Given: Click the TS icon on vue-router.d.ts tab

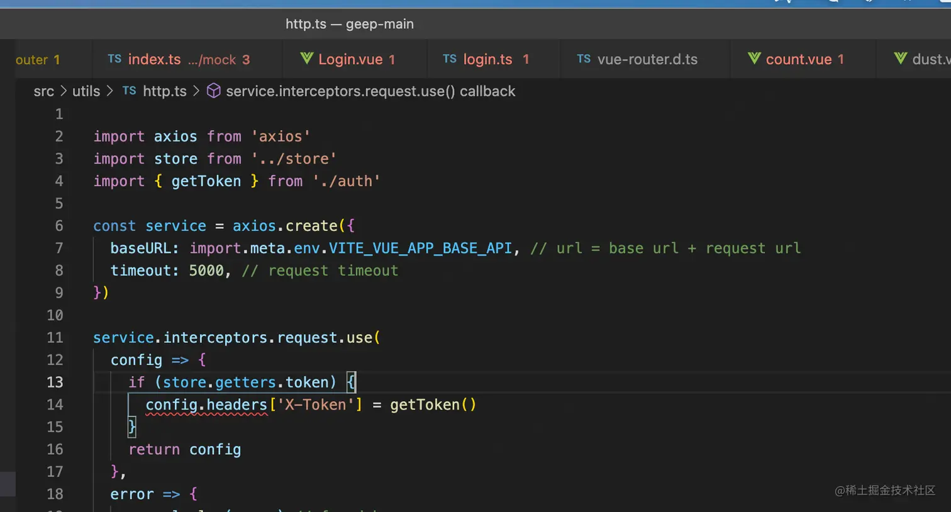Looking at the screenshot, I should 584,59.
